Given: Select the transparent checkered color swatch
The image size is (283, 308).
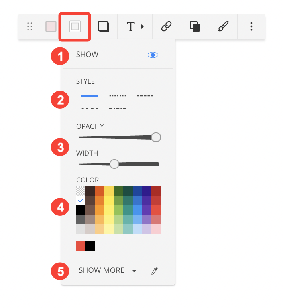Looking at the screenshot, I should (x=81, y=191).
